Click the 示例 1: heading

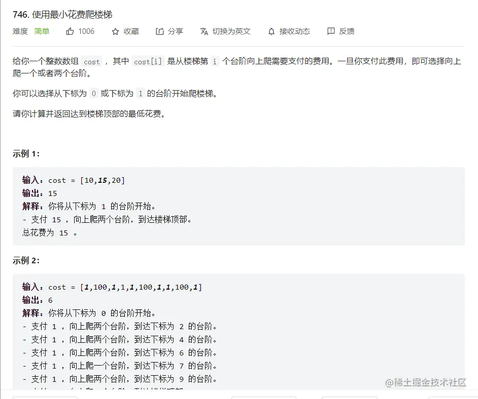pos(26,153)
